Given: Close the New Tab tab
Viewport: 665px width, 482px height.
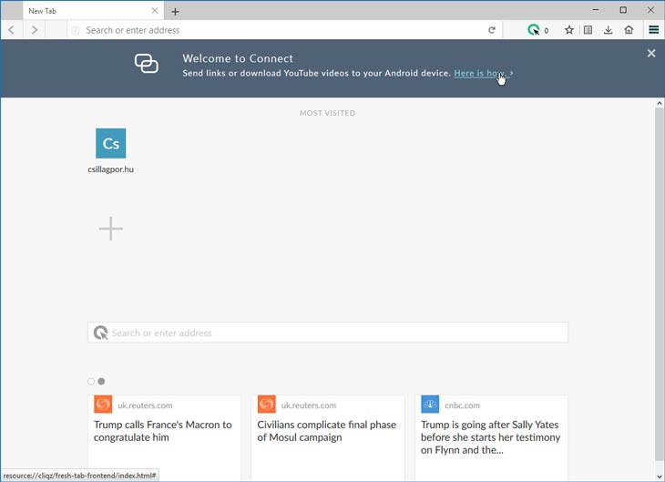Looking at the screenshot, I should coord(155,11).
